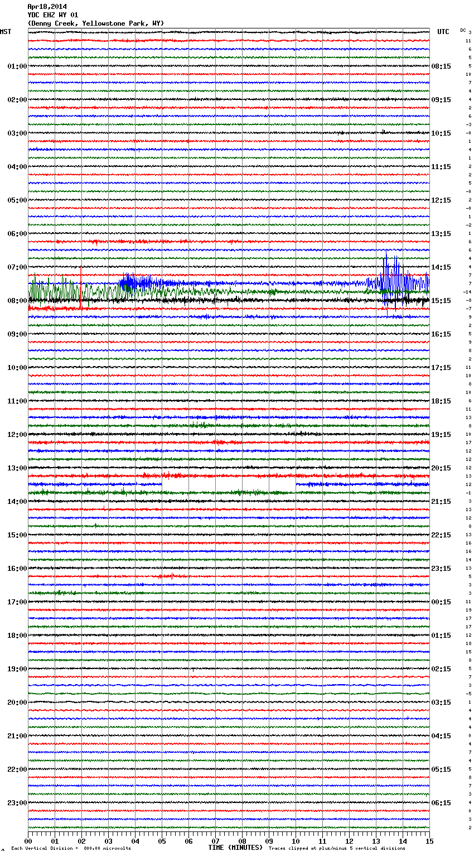The height and width of the screenshot is (856, 474).
Task: Click the '20:15' UTC time label
Action: click(441, 468)
